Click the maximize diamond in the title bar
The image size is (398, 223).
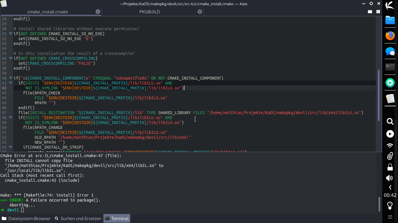point(371,4)
